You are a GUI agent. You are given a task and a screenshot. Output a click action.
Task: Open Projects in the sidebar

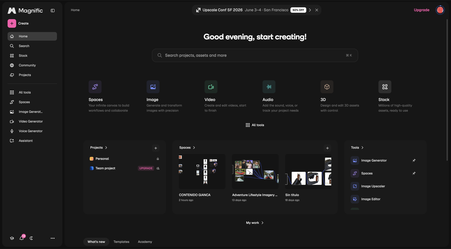[32, 75]
